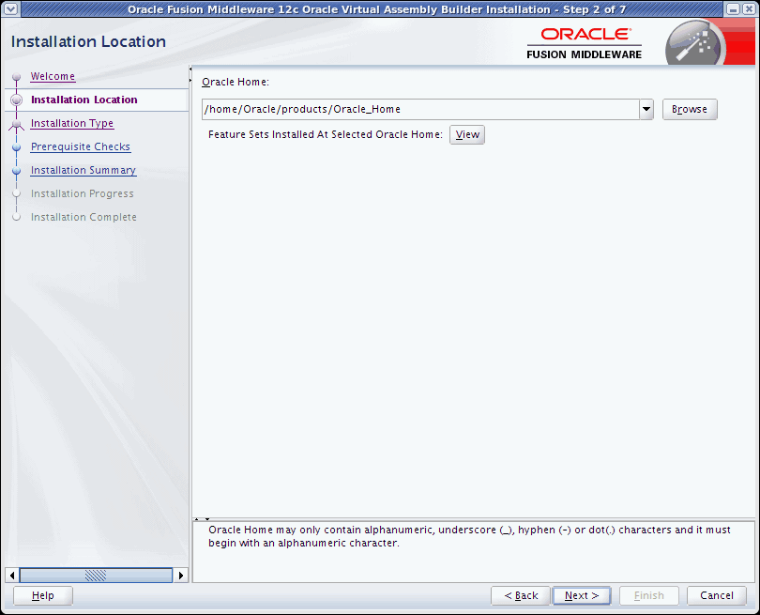The width and height of the screenshot is (760, 615).
Task: Close the installer window
Action: point(749,8)
